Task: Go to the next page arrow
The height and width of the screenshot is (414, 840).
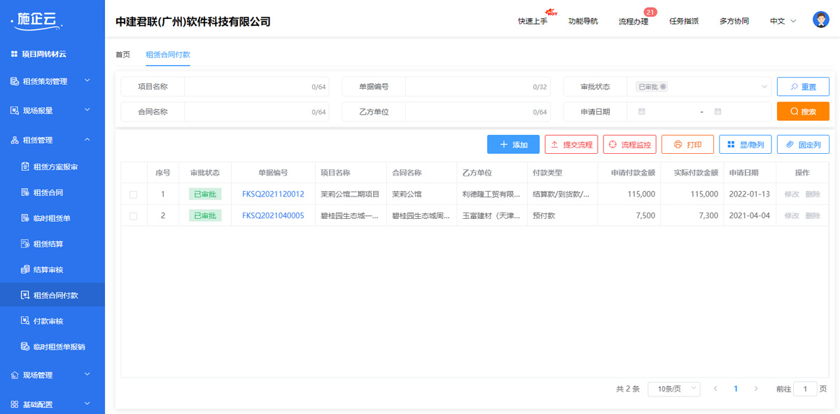Action: [x=756, y=389]
